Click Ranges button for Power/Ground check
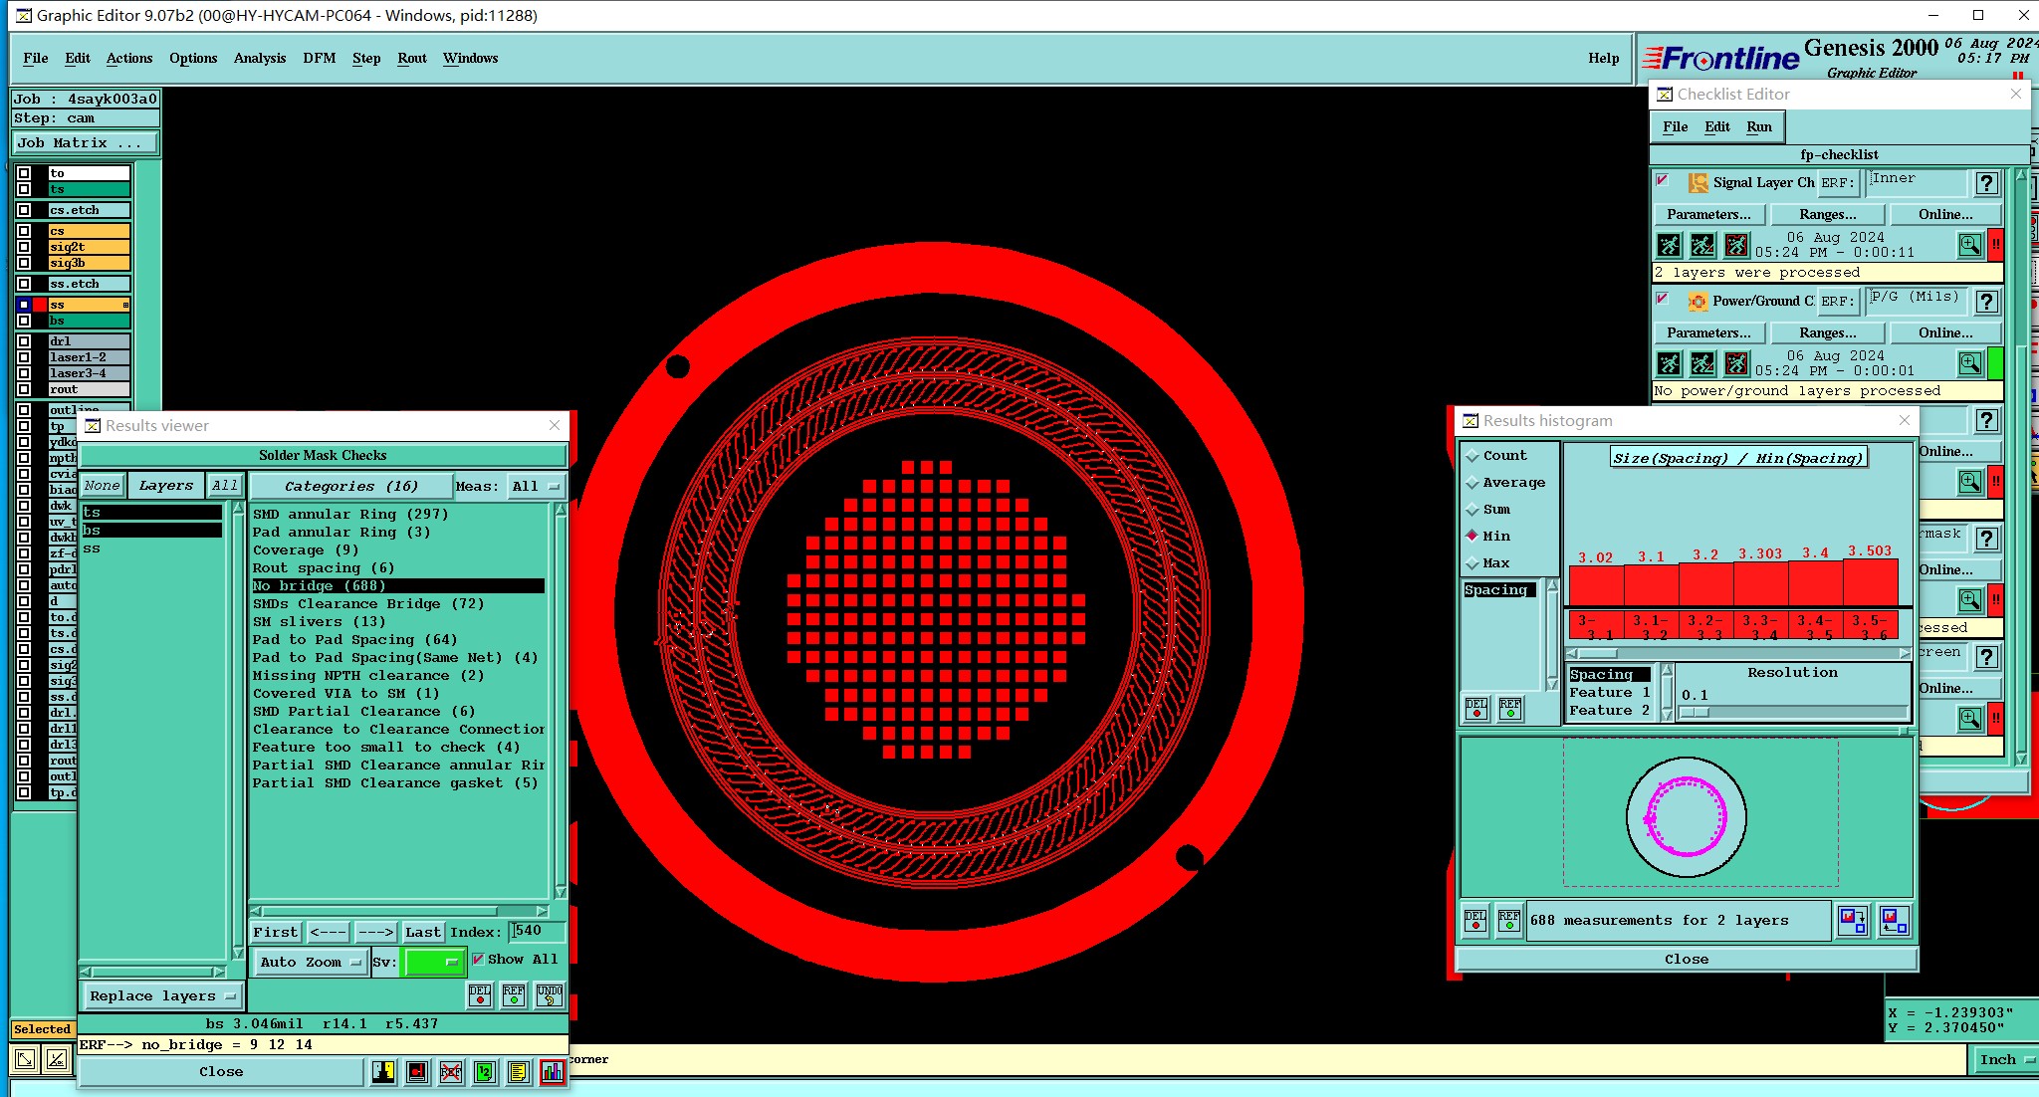 1827,332
